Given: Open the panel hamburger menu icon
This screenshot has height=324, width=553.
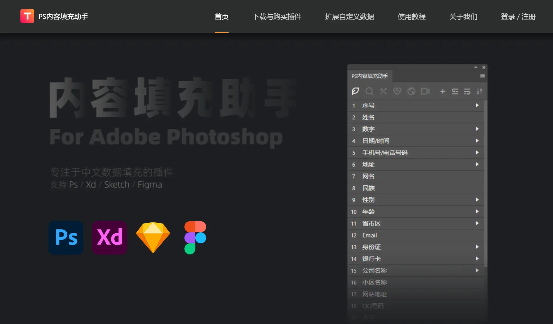Looking at the screenshot, I should 483,76.
